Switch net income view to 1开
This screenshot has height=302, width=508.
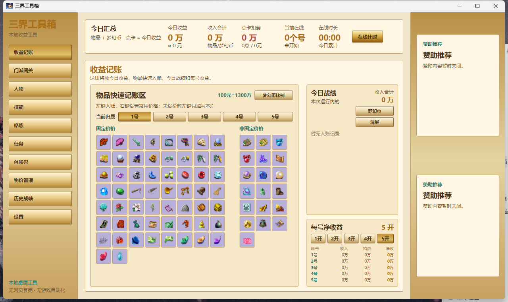click(x=318, y=239)
